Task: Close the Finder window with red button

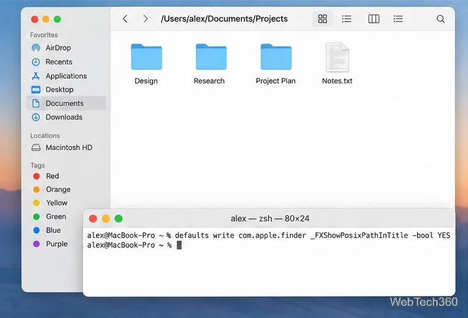Action: (35, 20)
